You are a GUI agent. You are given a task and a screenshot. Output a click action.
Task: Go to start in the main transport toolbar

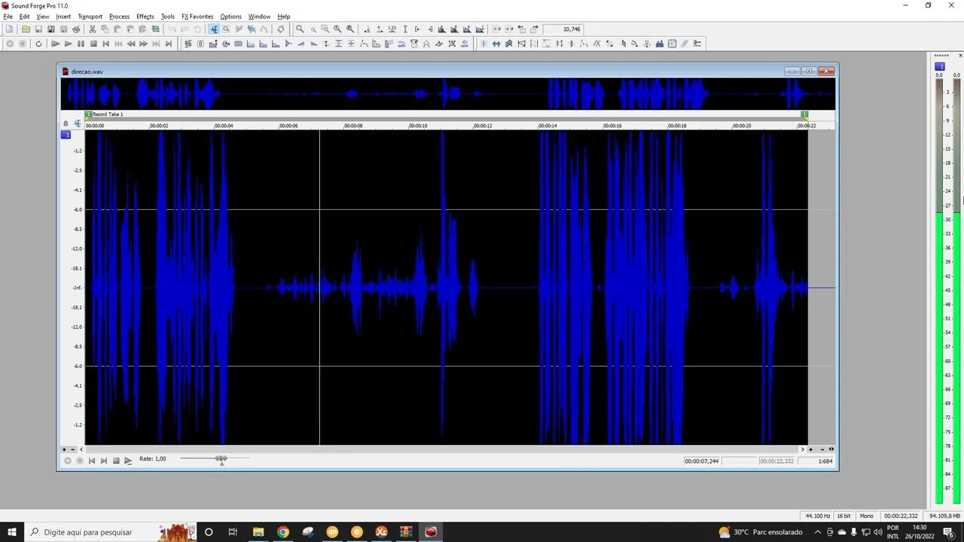pos(105,44)
